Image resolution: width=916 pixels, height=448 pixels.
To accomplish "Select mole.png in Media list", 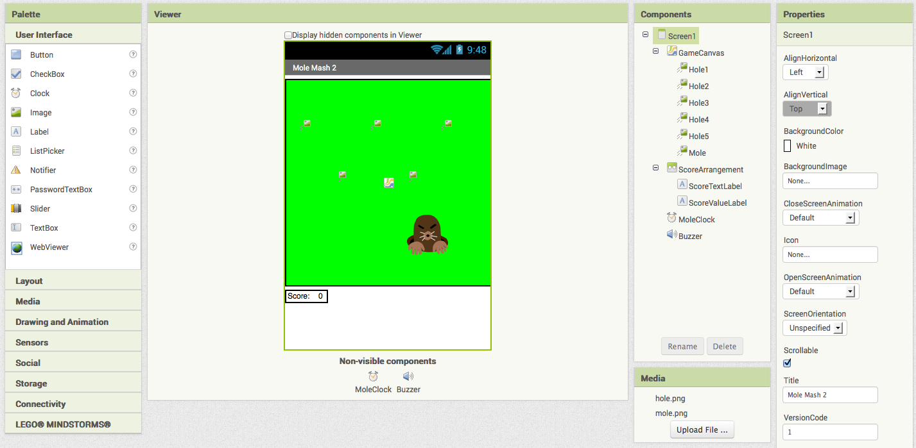I will [x=671, y=413].
